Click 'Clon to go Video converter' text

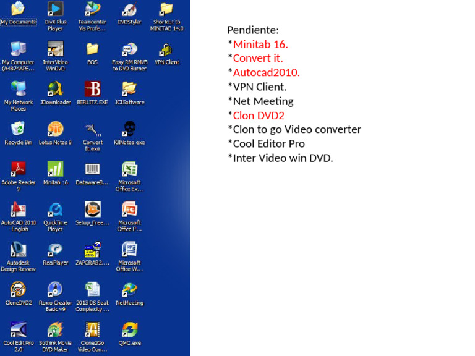297,129
